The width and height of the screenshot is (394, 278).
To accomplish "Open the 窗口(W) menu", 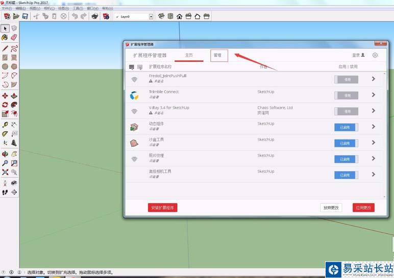I will (92, 8).
